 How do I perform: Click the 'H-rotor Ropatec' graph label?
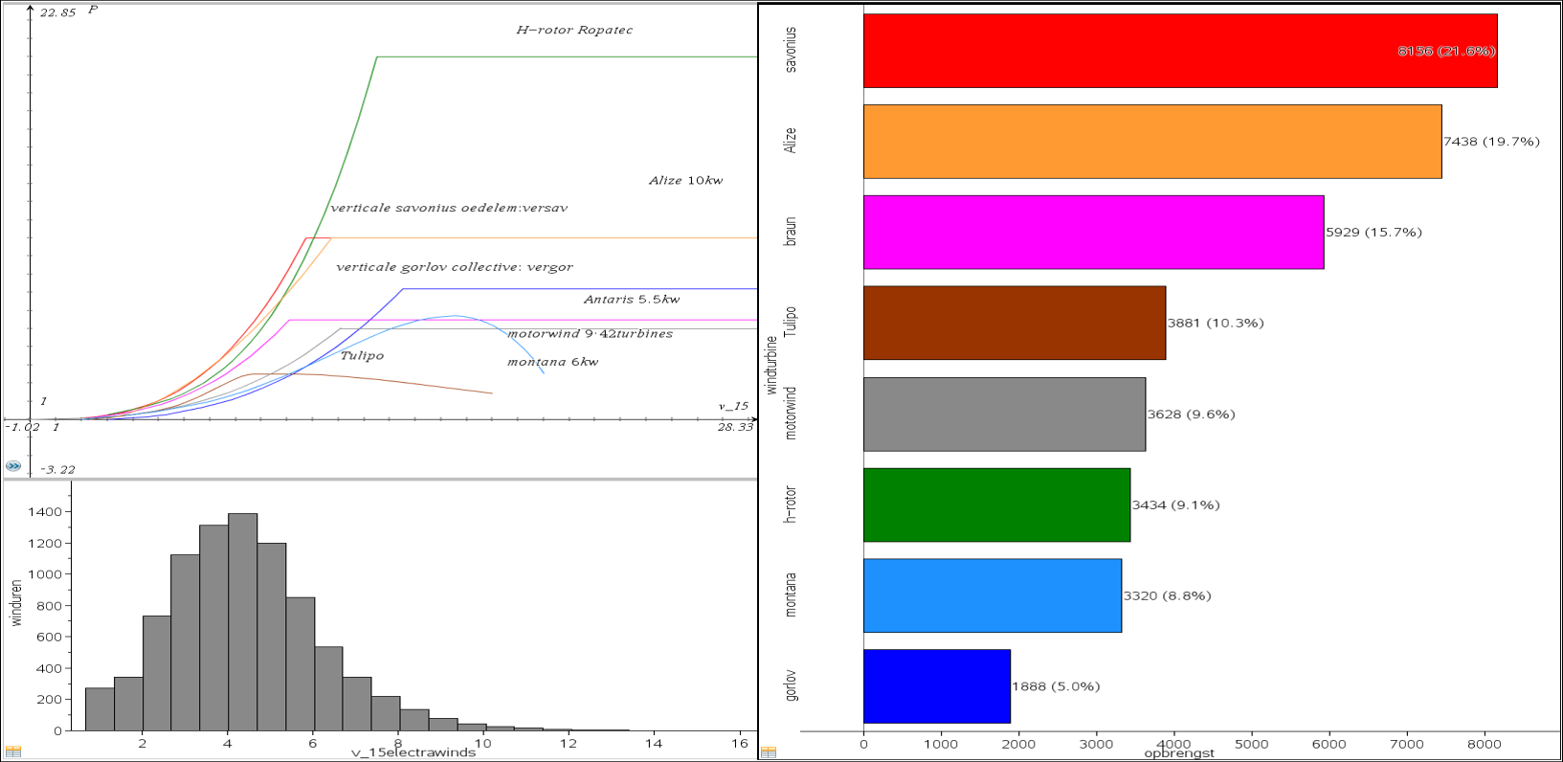(x=574, y=30)
